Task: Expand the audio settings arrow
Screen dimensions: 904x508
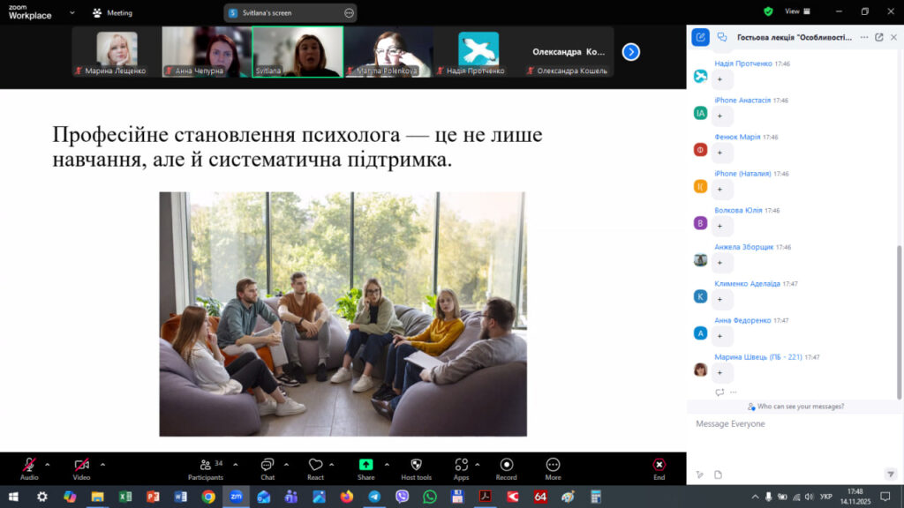Action: (x=48, y=464)
